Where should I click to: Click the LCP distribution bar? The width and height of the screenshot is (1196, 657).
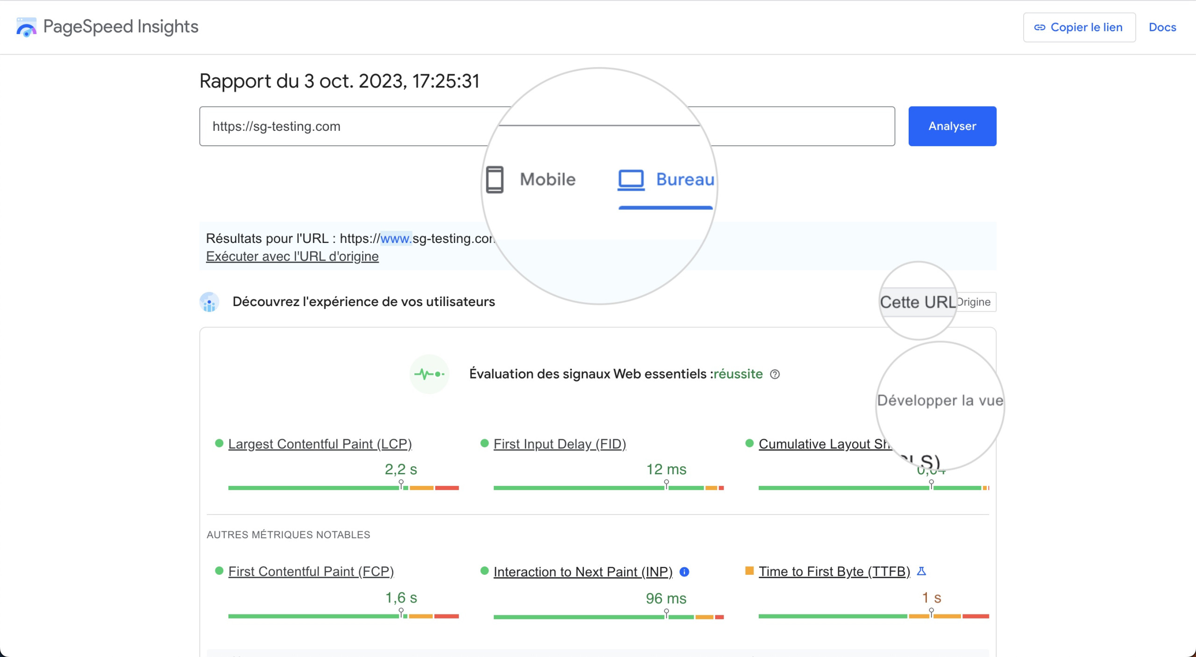pyautogui.click(x=343, y=488)
